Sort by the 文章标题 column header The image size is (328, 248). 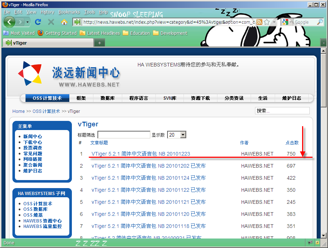99,143
